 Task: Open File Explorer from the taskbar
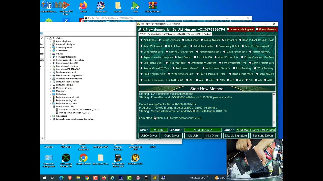coord(78,178)
